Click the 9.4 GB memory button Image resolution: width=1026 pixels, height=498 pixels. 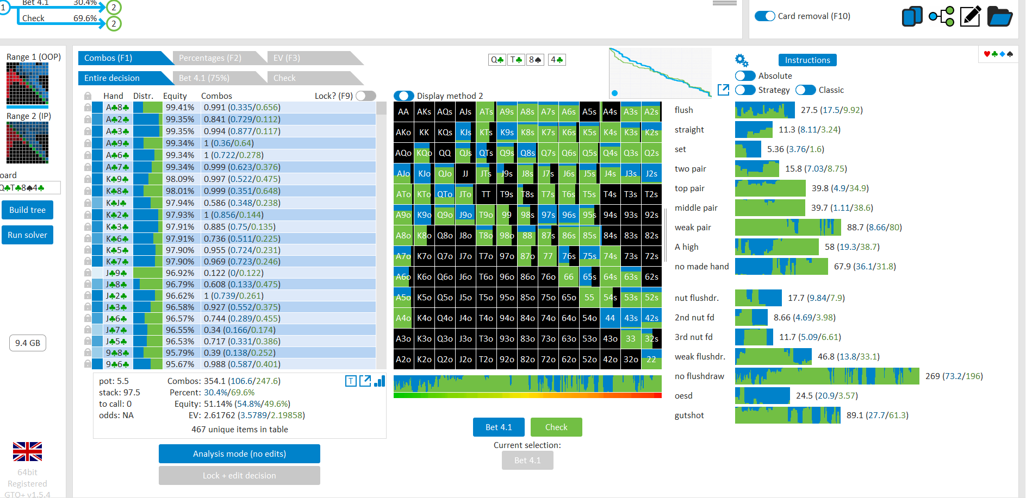tap(28, 343)
